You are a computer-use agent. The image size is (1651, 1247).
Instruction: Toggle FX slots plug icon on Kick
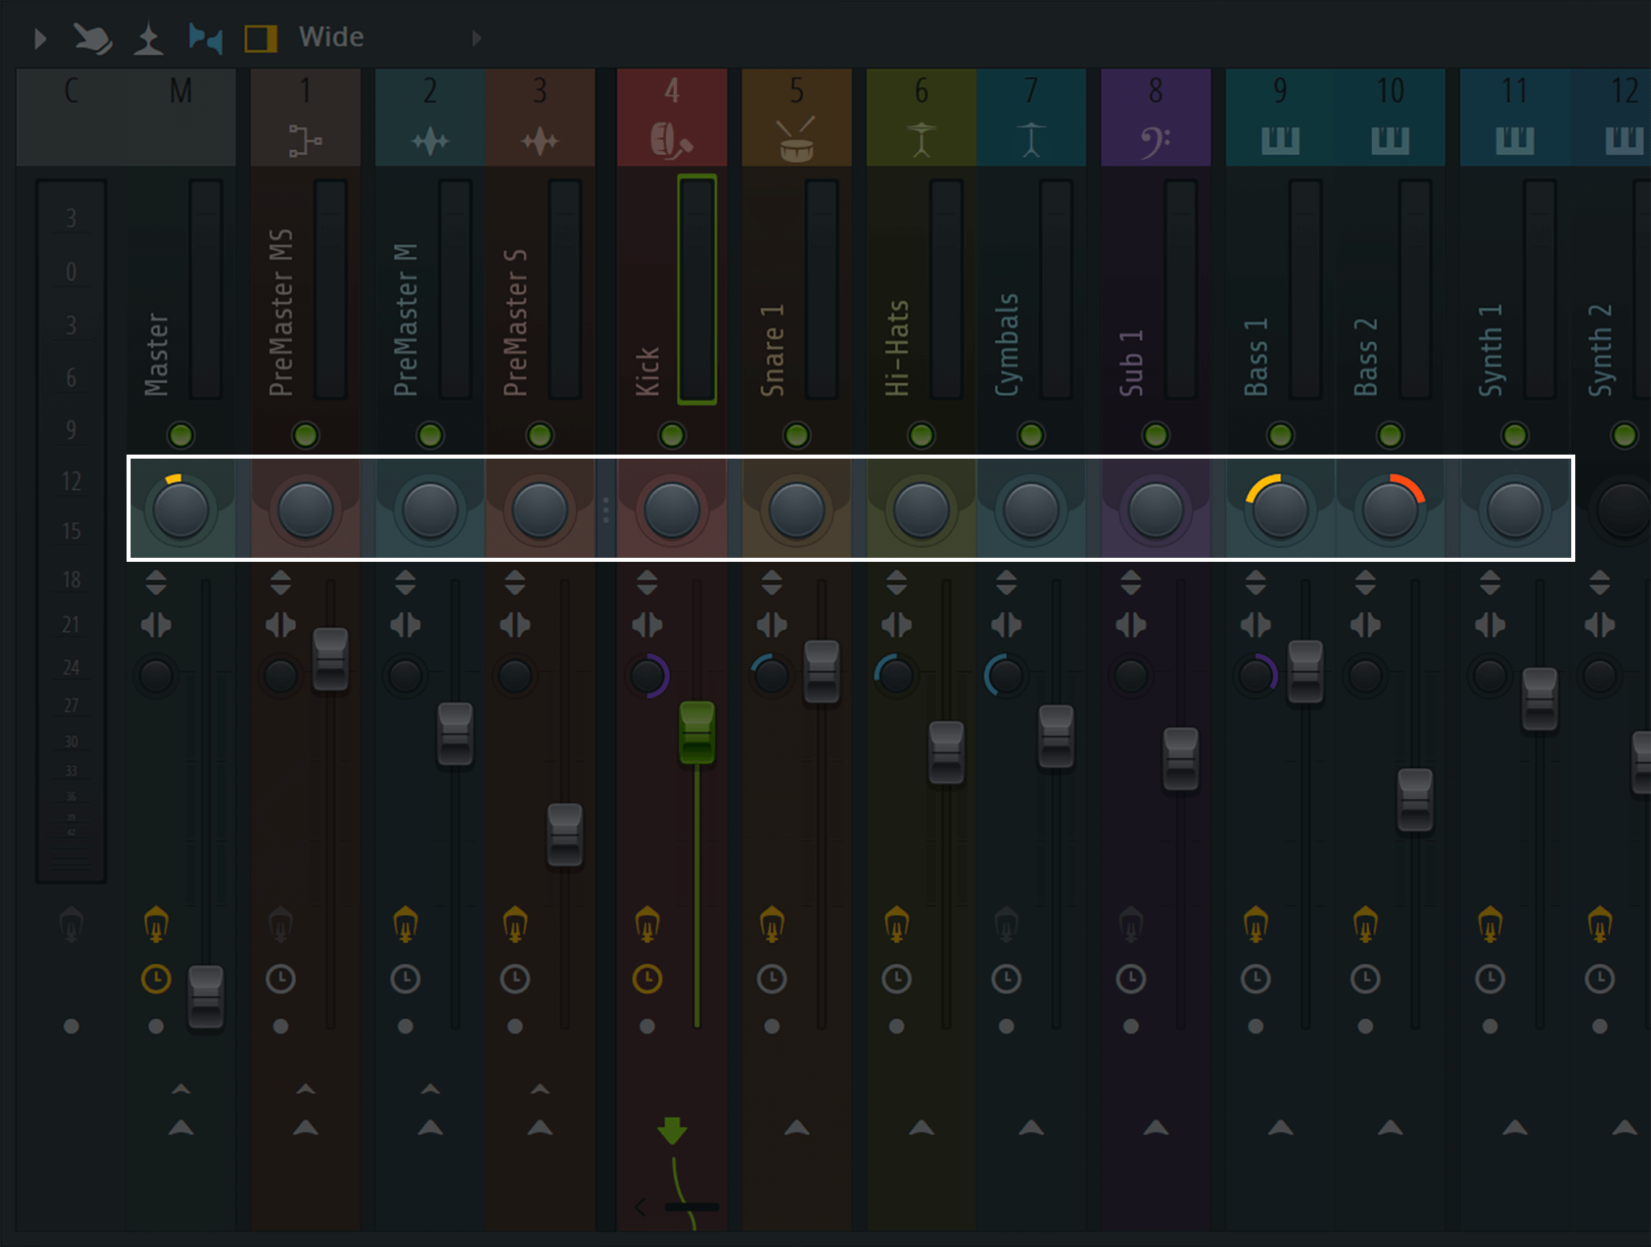647,925
